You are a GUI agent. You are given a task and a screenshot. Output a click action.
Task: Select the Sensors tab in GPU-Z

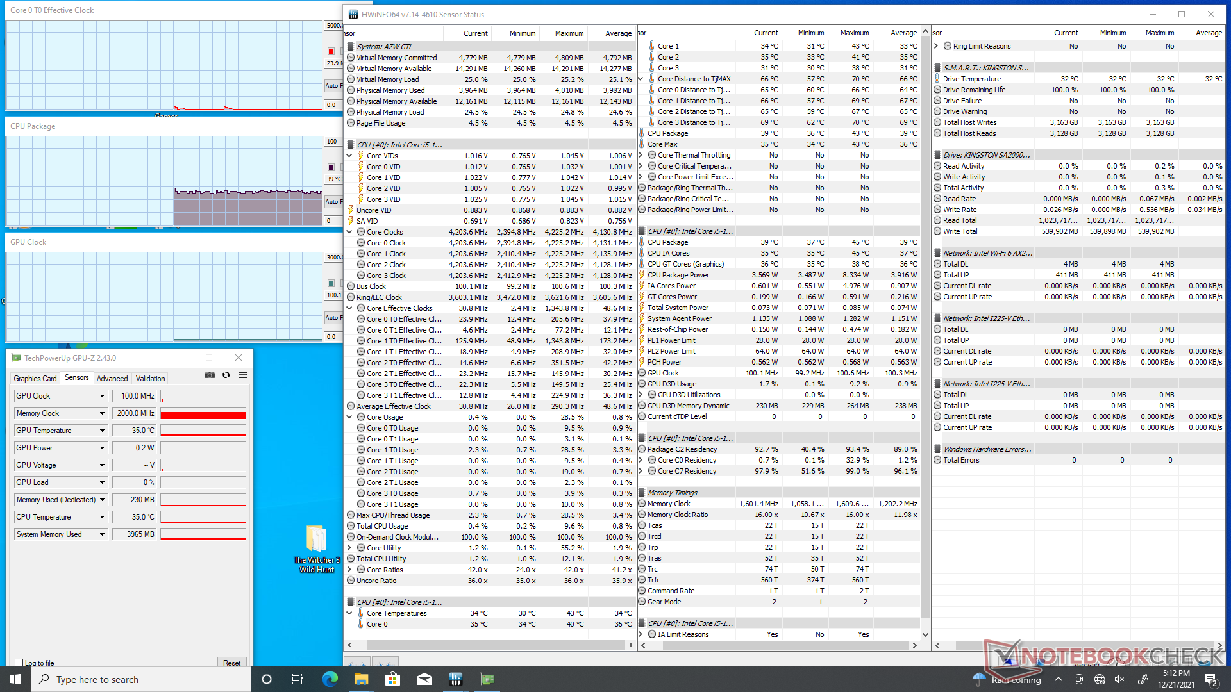77,378
